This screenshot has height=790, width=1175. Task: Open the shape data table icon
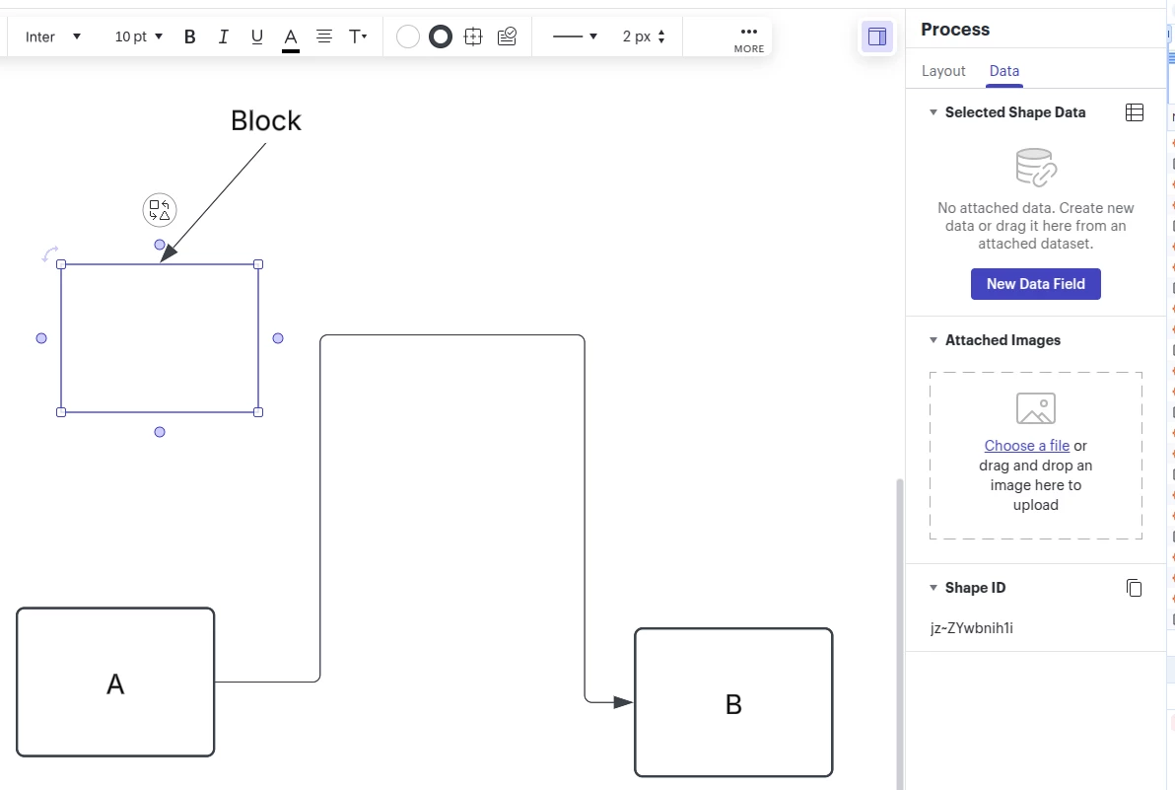click(1135, 112)
